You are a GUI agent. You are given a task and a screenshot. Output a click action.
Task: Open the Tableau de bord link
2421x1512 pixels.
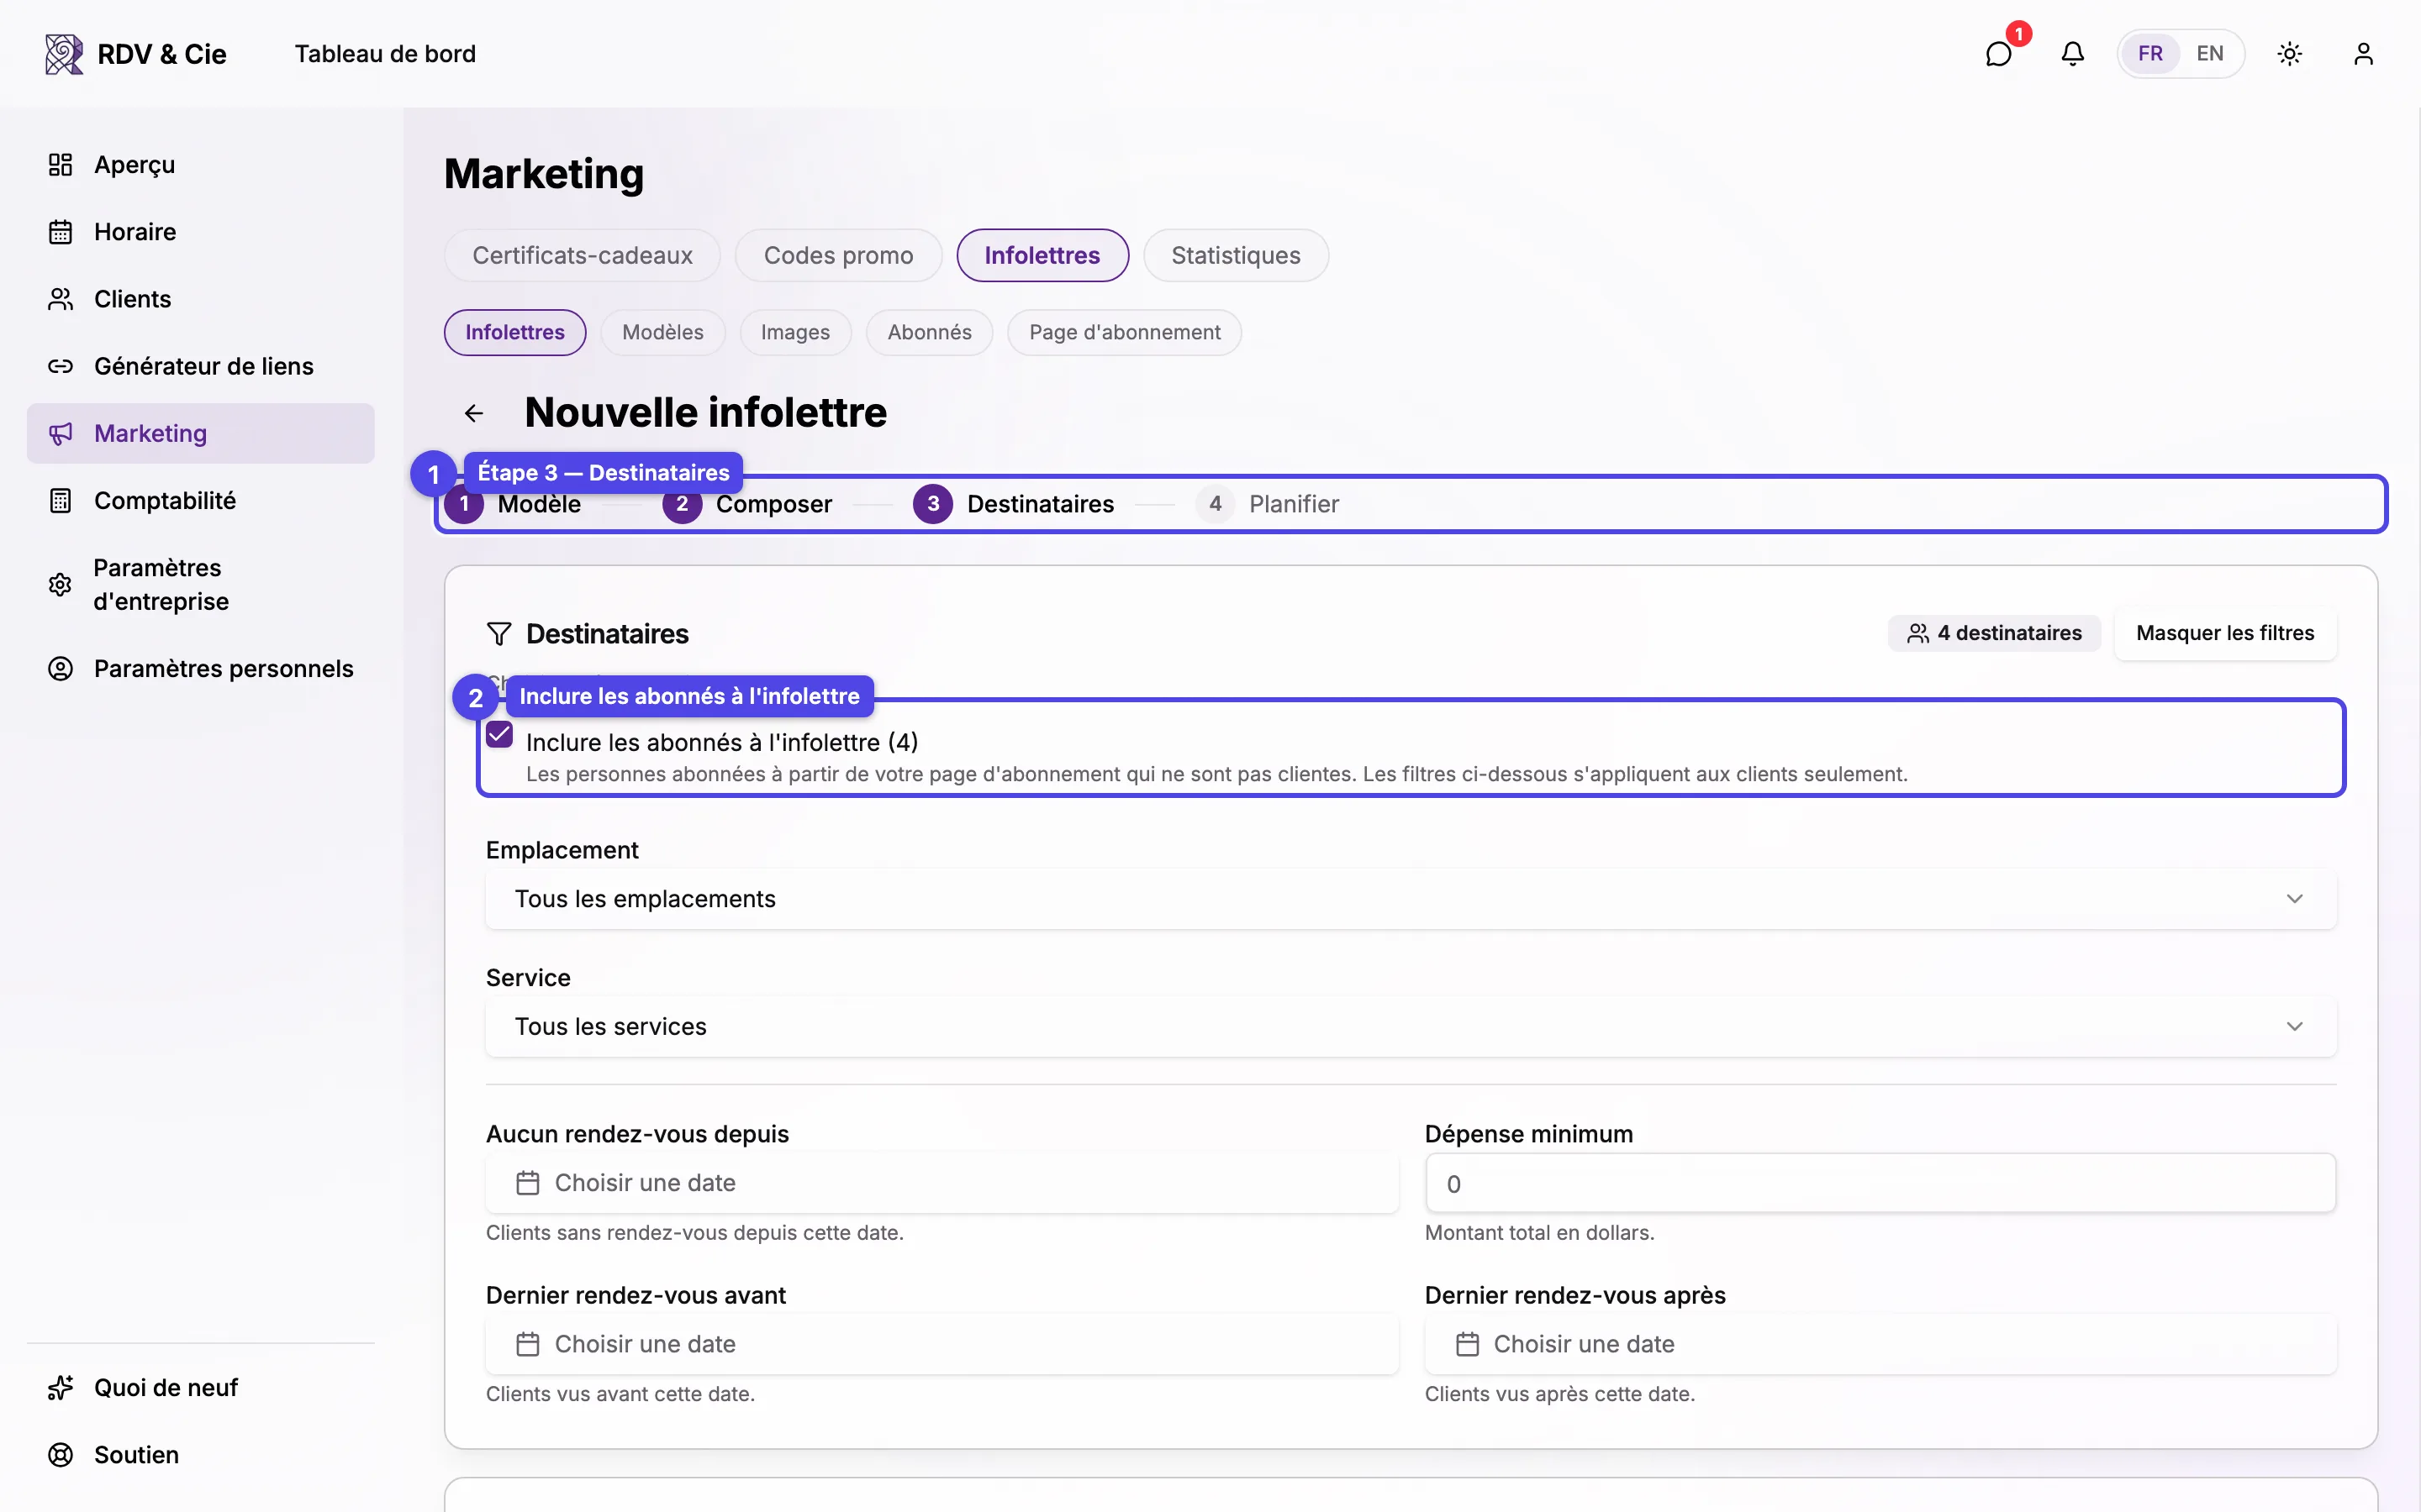pos(385,54)
